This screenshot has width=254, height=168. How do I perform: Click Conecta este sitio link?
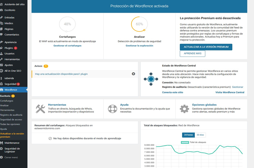pos(173,92)
